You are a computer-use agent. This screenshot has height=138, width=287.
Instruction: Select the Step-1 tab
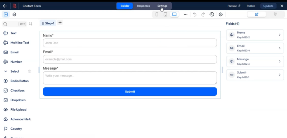pyautogui.click(x=48, y=23)
